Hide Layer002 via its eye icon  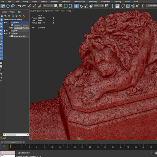(7, 33)
